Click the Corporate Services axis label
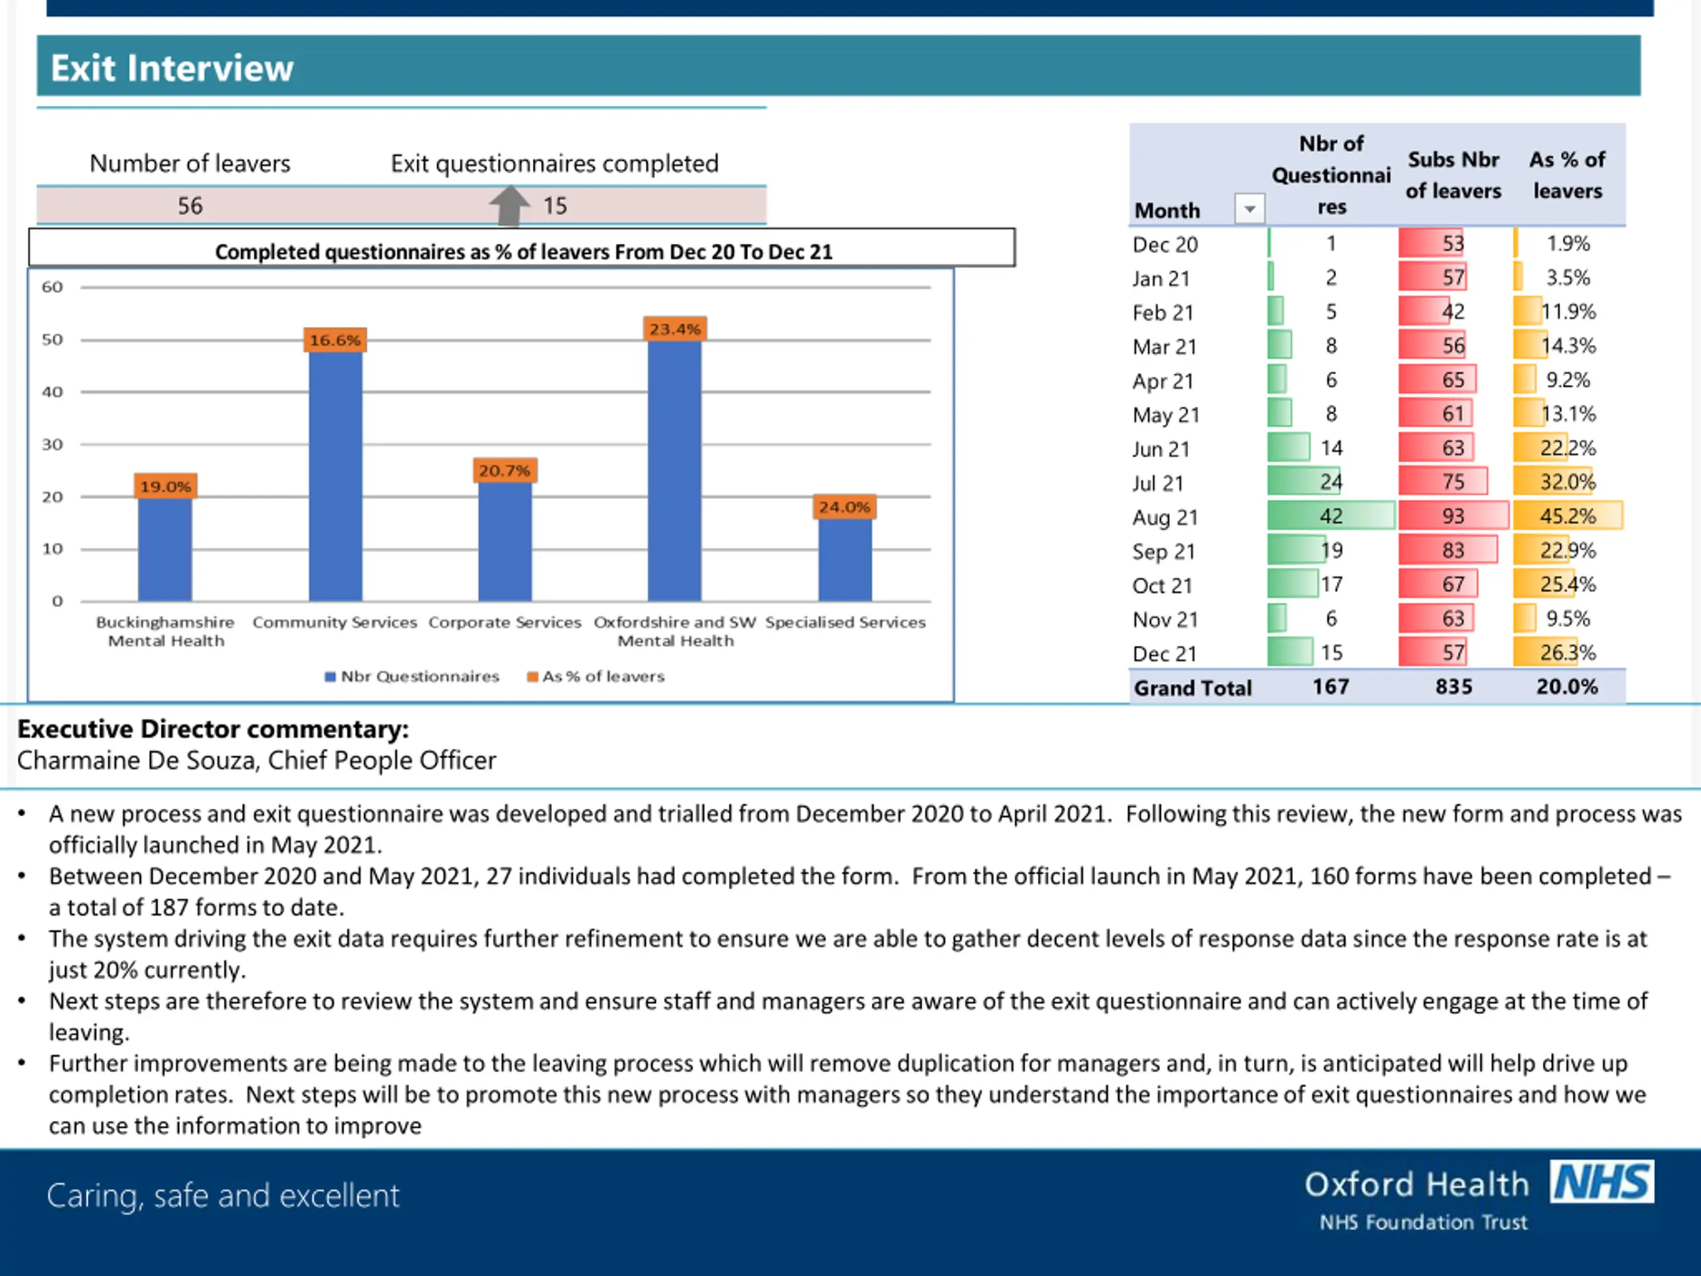Screen dimensions: 1701x1276 pyautogui.click(x=504, y=622)
